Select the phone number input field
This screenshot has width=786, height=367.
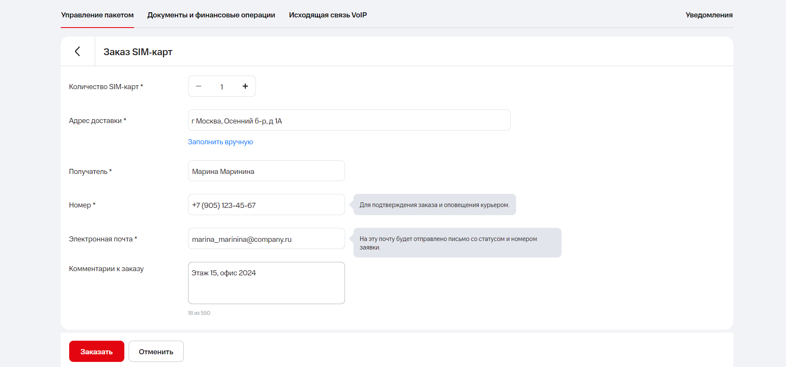(x=266, y=205)
